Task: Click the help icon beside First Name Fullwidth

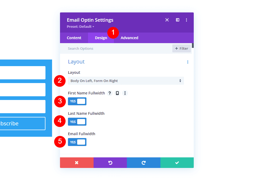Action: (110, 93)
